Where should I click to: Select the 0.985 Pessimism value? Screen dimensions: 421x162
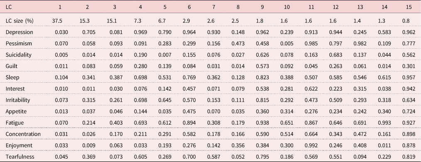(x=311, y=44)
